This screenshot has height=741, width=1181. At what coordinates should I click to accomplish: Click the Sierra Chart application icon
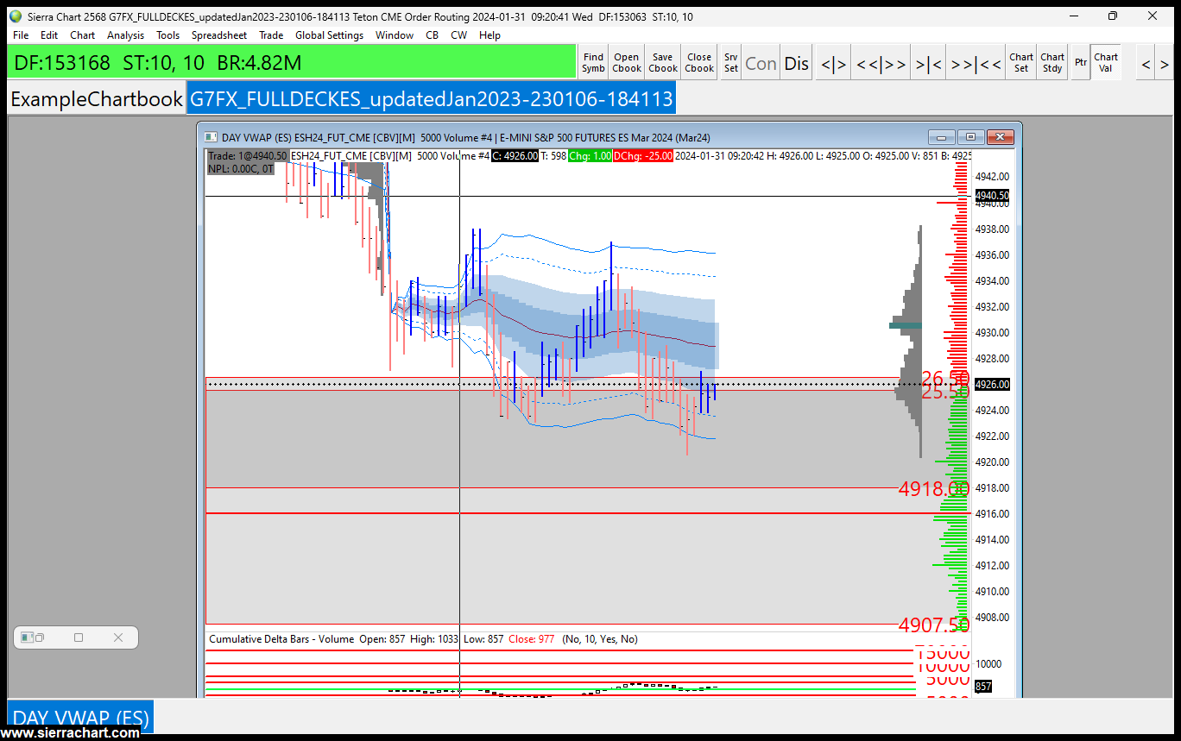click(x=15, y=16)
